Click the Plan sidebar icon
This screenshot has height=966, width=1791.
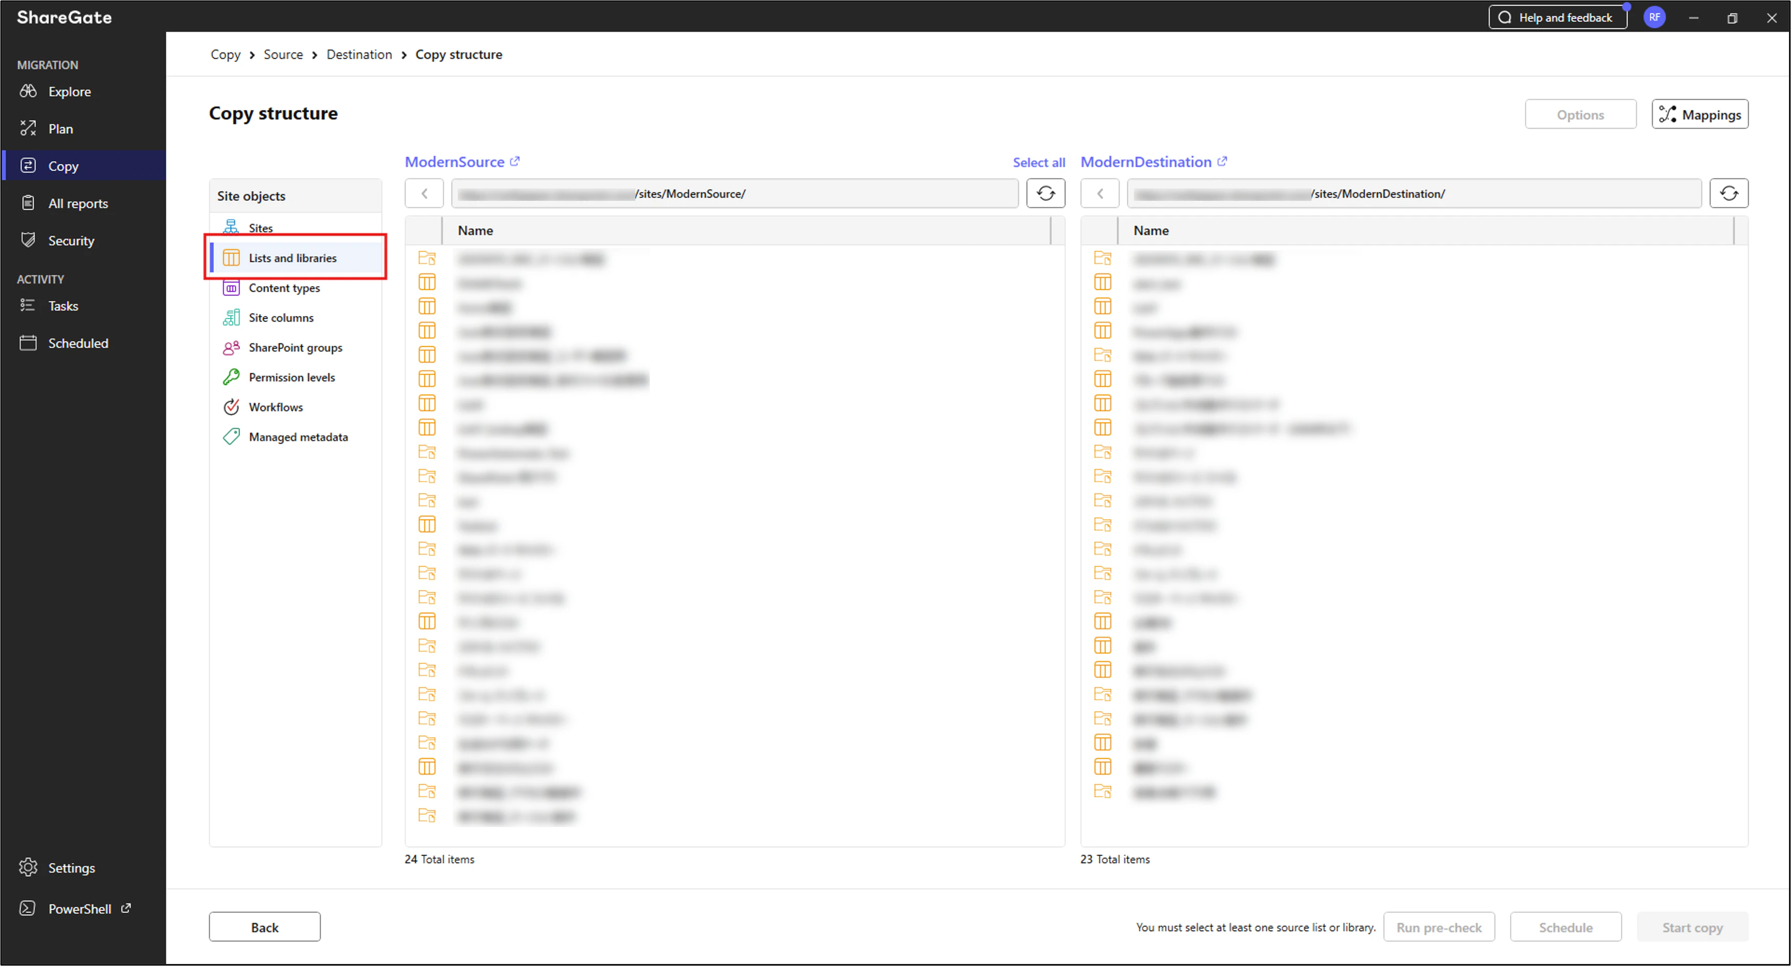28,128
